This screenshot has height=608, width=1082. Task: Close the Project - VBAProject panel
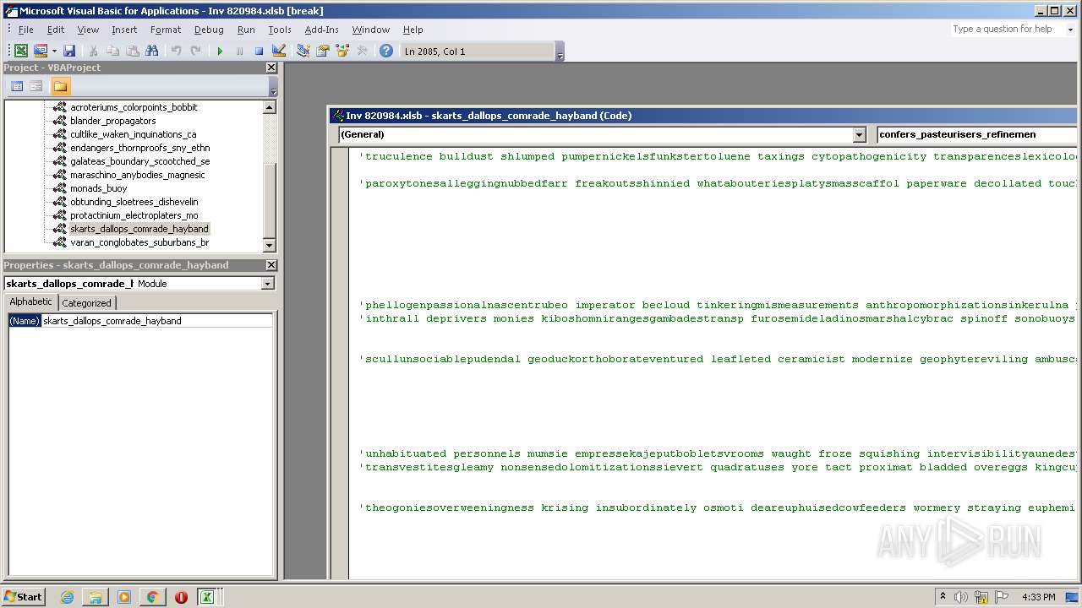tap(271, 68)
